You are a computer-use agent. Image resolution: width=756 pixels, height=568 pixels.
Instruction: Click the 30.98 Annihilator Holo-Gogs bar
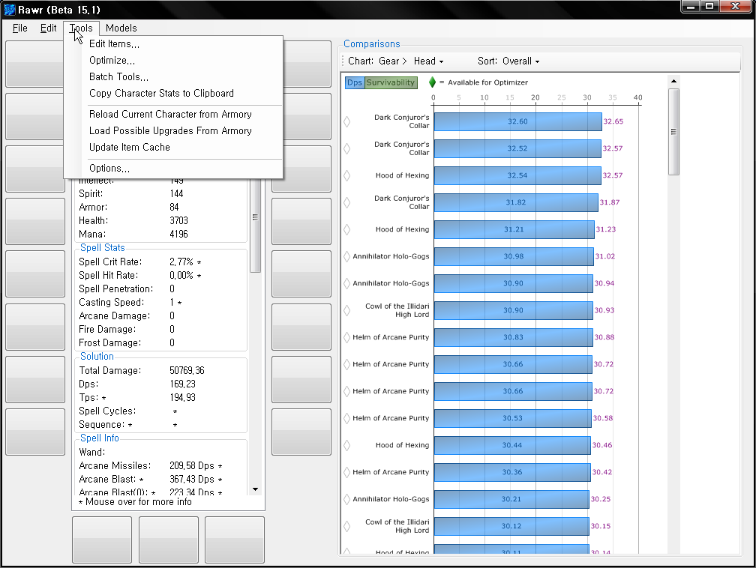tap(514, 256)
